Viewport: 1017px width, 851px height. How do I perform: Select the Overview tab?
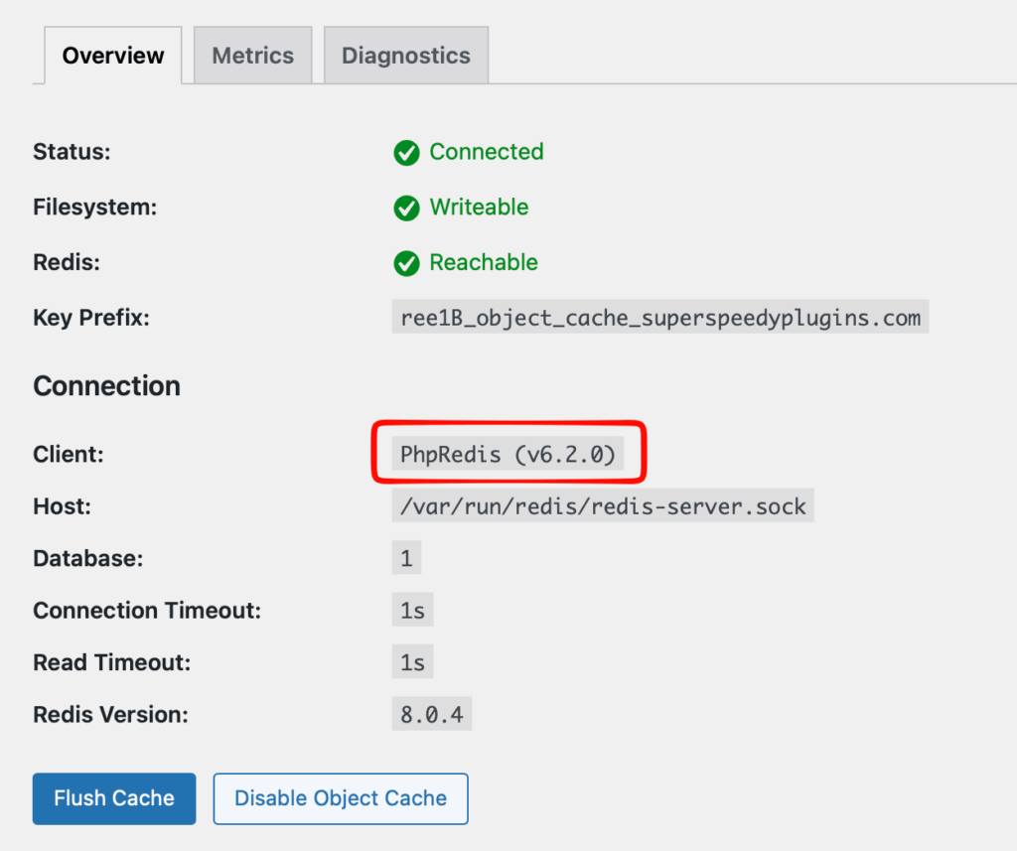[x=113, y=56]
